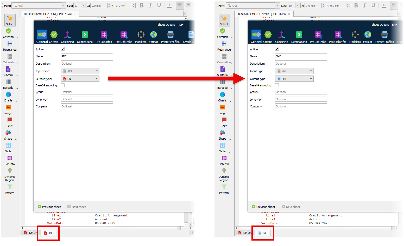Activate Select tool in right window sidebar

[x=224, y=20]
